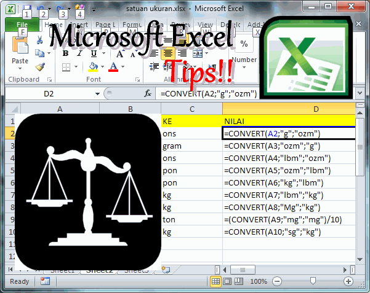This screenshot has width=370, height=293.
Task: Click the Select All corner button
Action: pos(13,109)
